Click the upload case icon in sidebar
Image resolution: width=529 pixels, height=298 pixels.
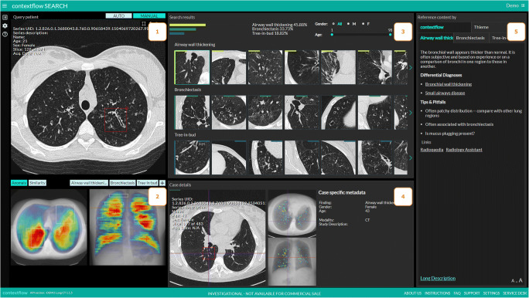click(x=5, y=17)
